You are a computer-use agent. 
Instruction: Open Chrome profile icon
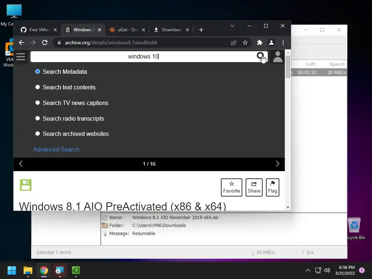click(271, 43)
